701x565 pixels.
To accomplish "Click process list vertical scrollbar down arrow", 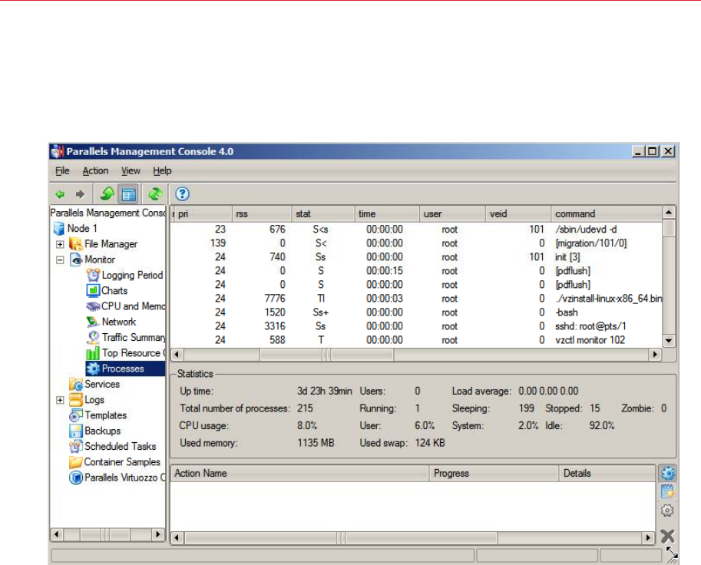I will (x=669, y=341).
